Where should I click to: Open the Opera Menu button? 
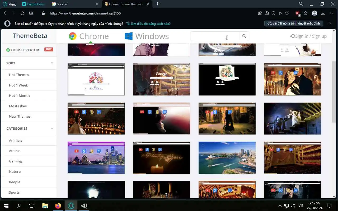[10, 4]
